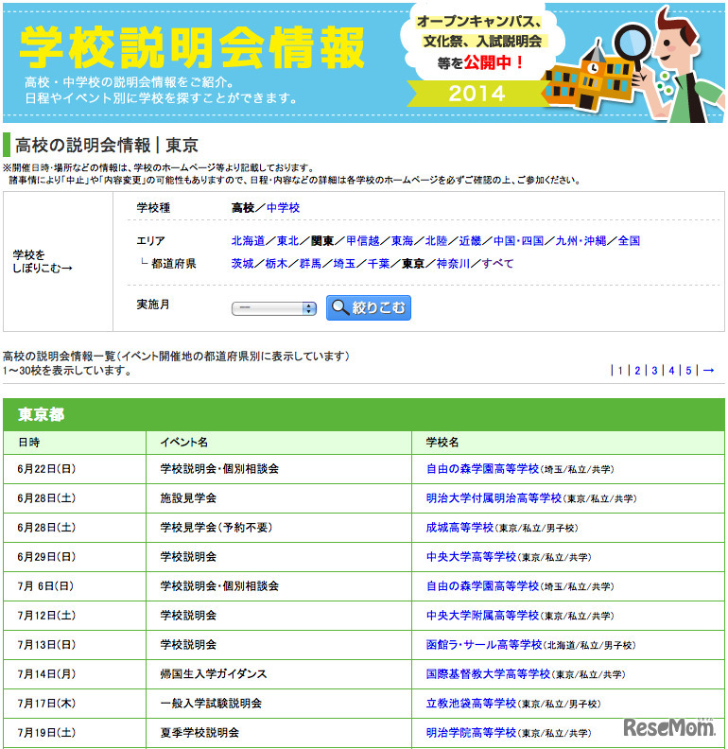The height and width of the screenshot is (749, 728).
Task: Choose 神奈川 prefecture link
Action: tap(453, 264)
